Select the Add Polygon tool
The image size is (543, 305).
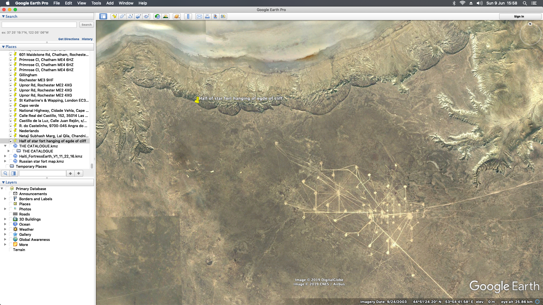[x=122, y=16]
